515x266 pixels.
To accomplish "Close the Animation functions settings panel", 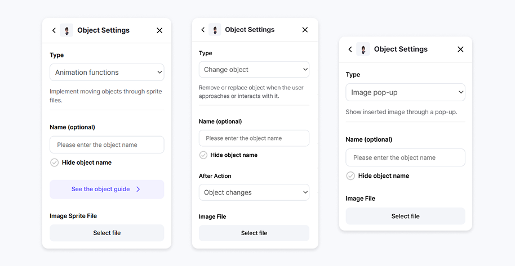I will [x=159, y=30].
